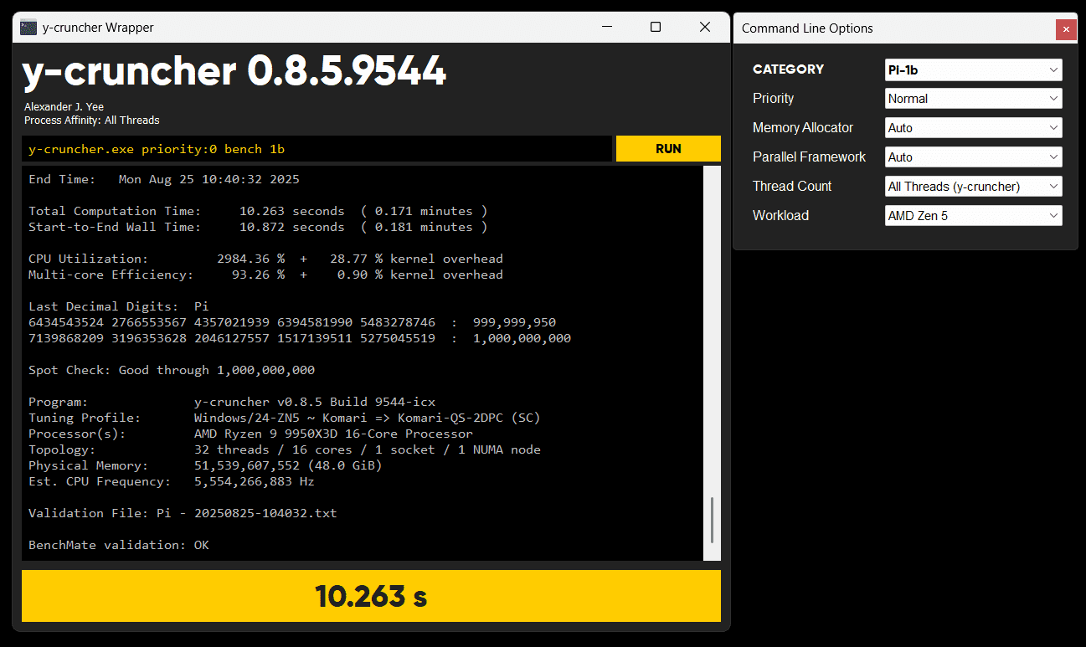Click the BenchMate validation: OK line
The height and width of the screenshot is (647, 1086).
tap(119, 545)
